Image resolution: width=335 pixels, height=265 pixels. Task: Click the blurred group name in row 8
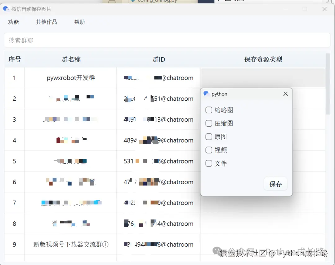[x=71, y=224]
